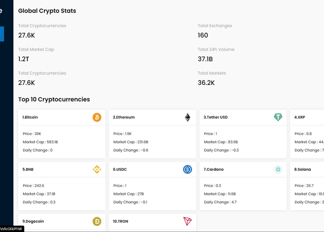Screen dimensions: 324x232
Task: Click the Total 24h Volume label
Action: pos(216,50)
